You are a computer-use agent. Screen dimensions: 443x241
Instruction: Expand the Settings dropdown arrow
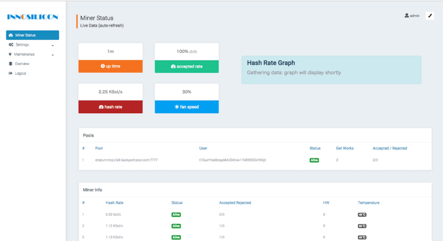click(x=52, y=45)
